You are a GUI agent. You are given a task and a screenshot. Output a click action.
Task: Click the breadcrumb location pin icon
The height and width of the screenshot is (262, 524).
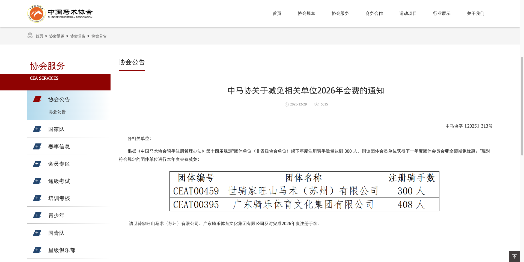click(x=30, y=36)
